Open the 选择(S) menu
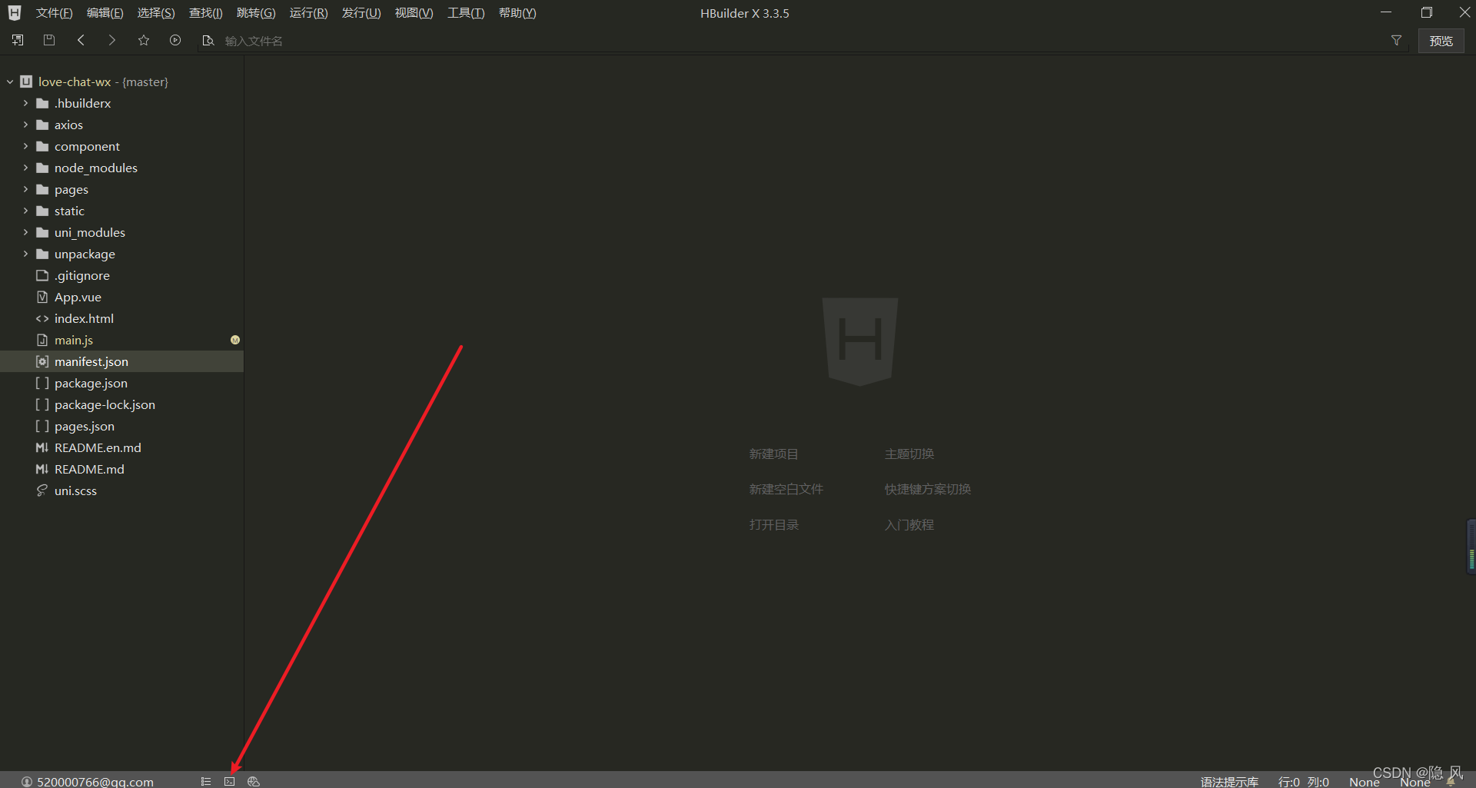 click(156, 13)
